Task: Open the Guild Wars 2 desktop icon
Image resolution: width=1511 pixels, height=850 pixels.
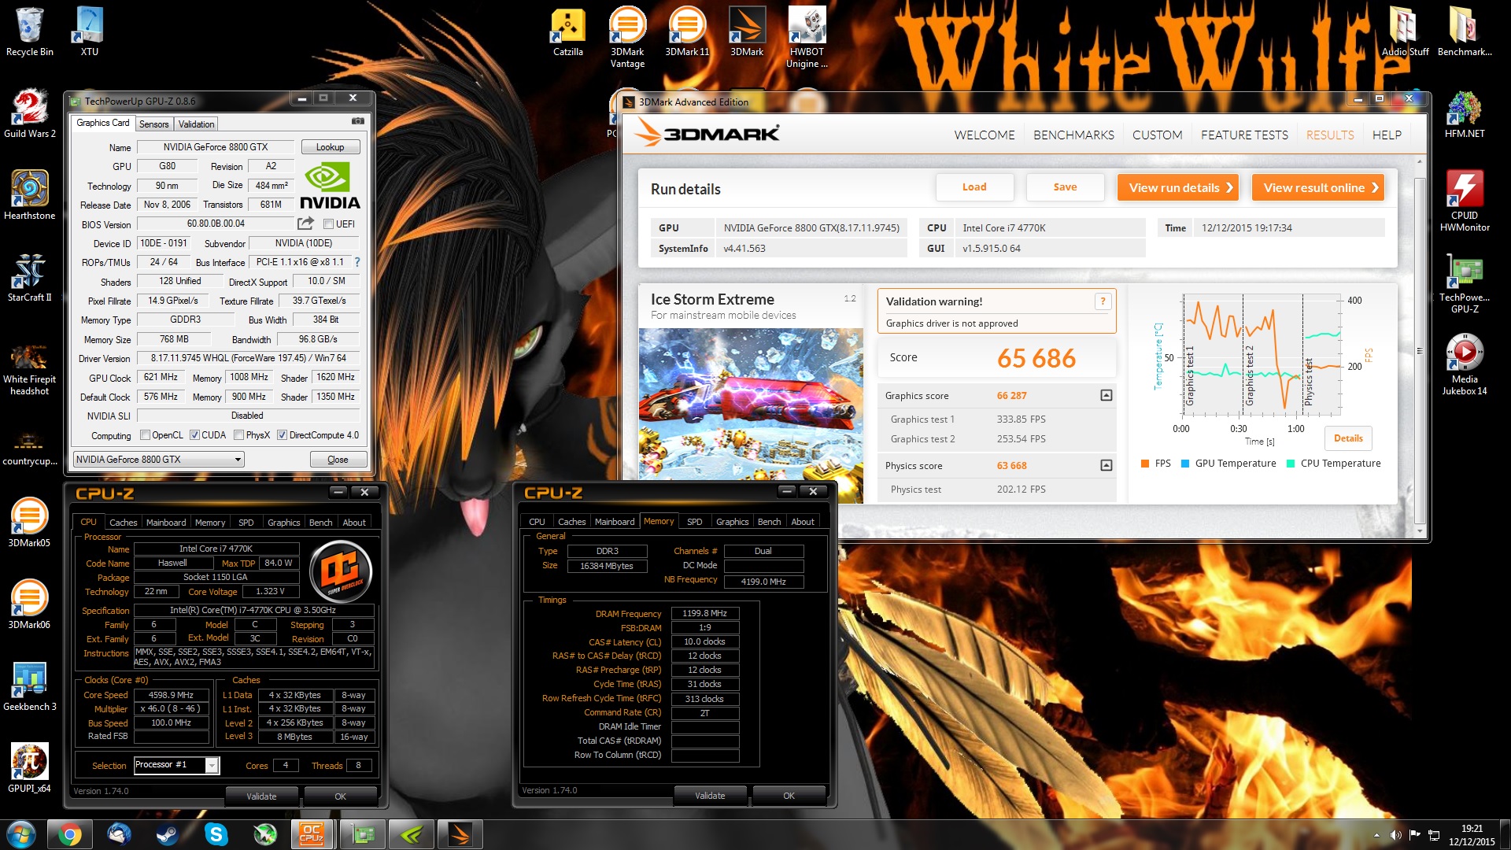Action: click(x=30, y=115)
